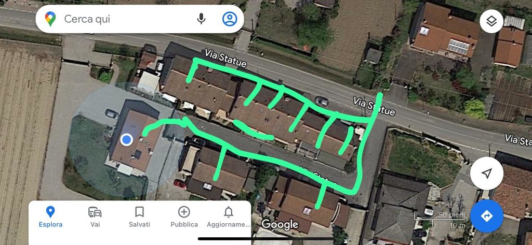Open the Salvati tab
Viewport: 532px width, 245px height.
tap(139, 217)
